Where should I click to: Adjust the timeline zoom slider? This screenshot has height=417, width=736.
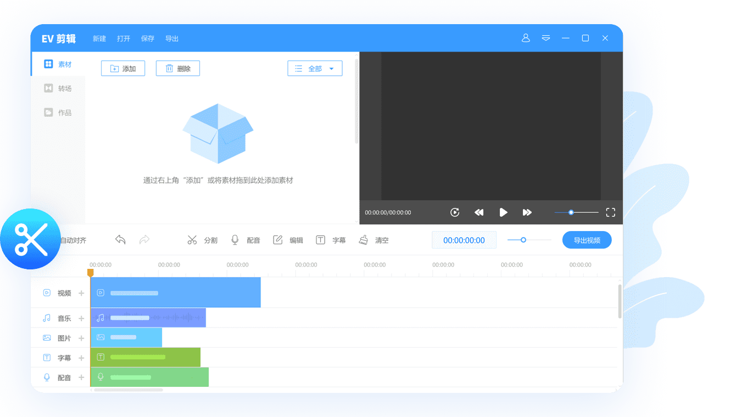point(523,240)
